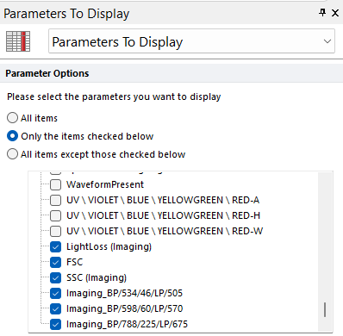Image resolution: width=343 pixels, height=336 pixels.
Task: Open the Parameters To Display dropdown
Action: pyautogui.click(x=191, y=41)
